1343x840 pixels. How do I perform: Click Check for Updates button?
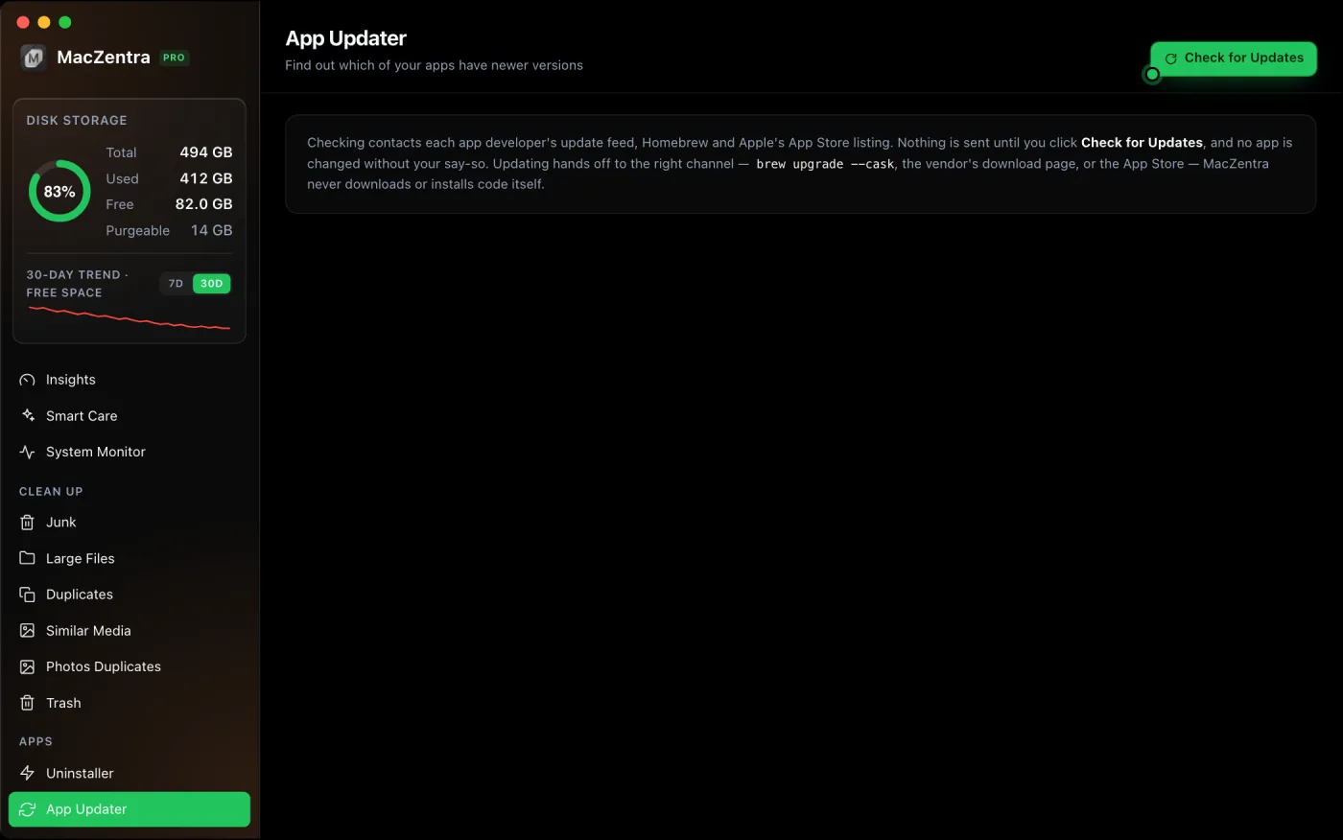click(x=1234, y=58)
